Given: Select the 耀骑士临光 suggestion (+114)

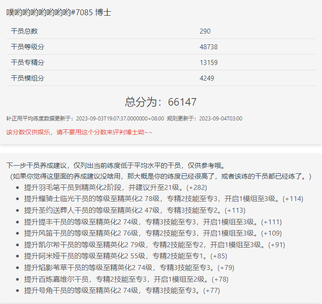Looking at the screenshot, I should [163, 199].
